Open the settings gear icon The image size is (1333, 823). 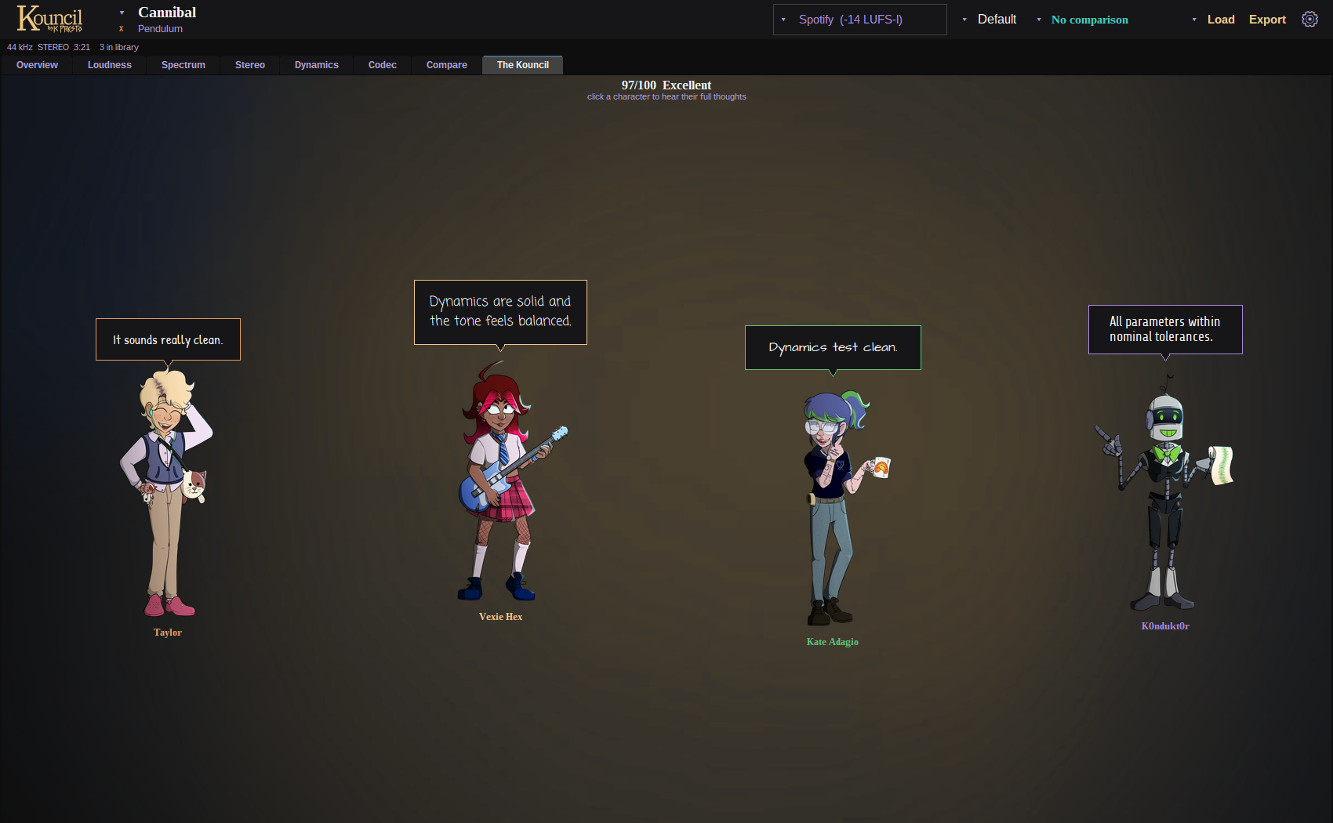[1309, 19]
